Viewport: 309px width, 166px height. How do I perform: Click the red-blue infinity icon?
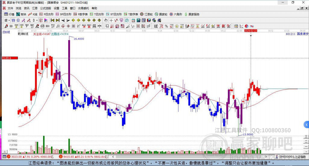[252, 26]
